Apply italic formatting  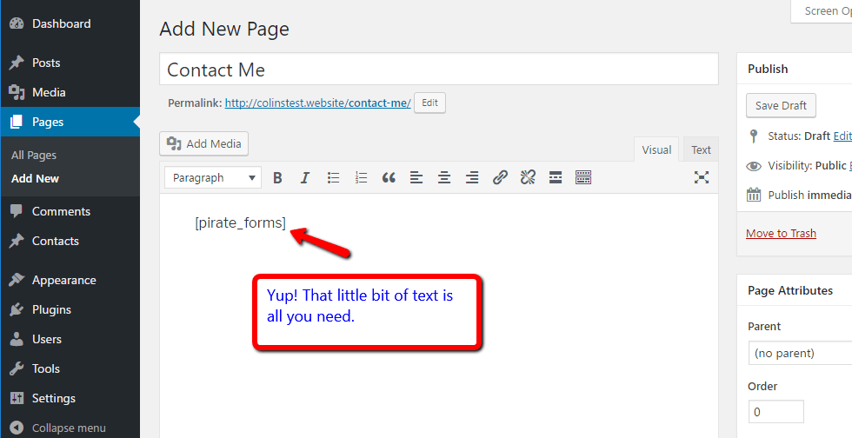[x=305, y=177]
